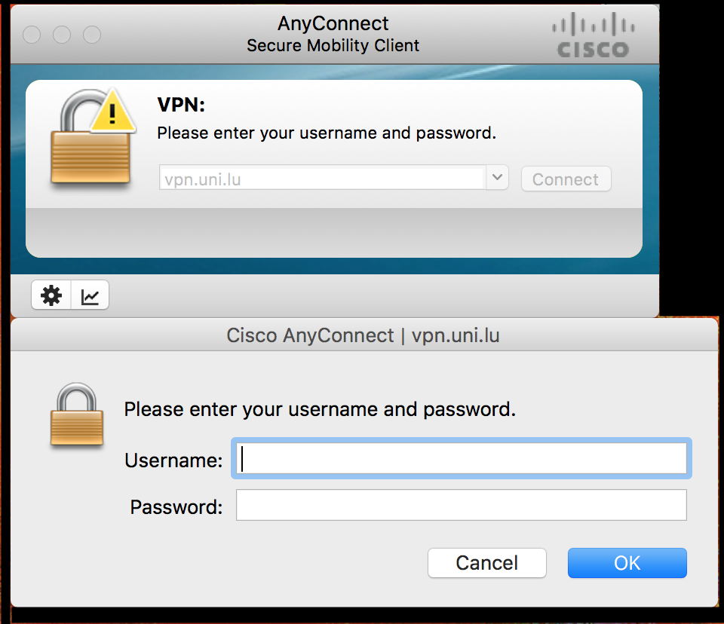Close the AnyConnect main window

pos(32,35)
